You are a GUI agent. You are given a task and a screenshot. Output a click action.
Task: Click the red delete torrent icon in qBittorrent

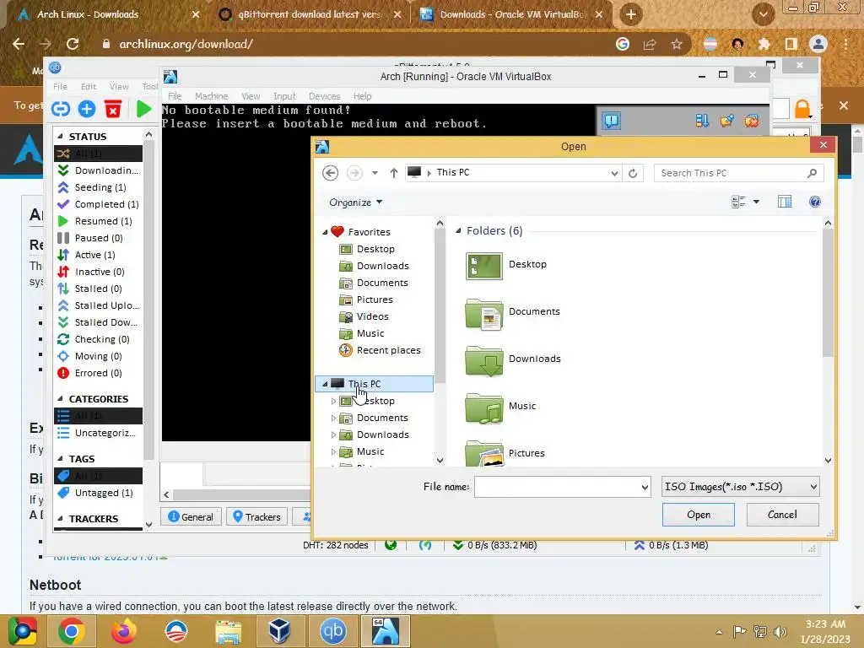tap(113, 109)
